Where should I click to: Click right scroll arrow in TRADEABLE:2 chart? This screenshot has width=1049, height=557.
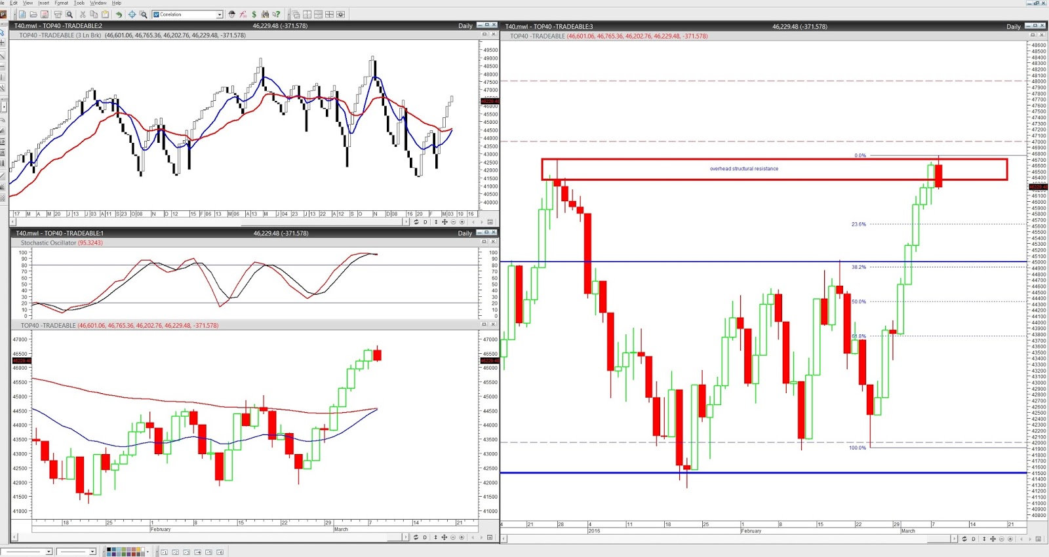406,222
